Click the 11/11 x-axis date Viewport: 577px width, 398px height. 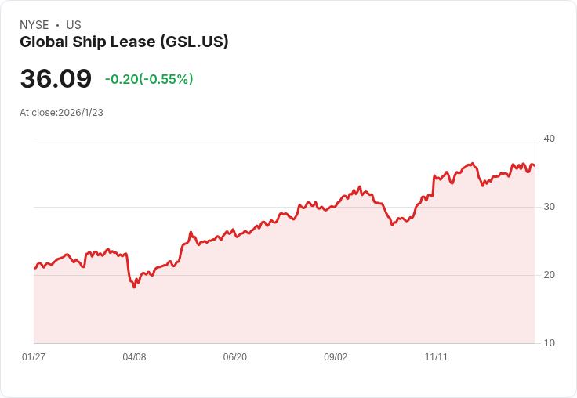(436, 357)
